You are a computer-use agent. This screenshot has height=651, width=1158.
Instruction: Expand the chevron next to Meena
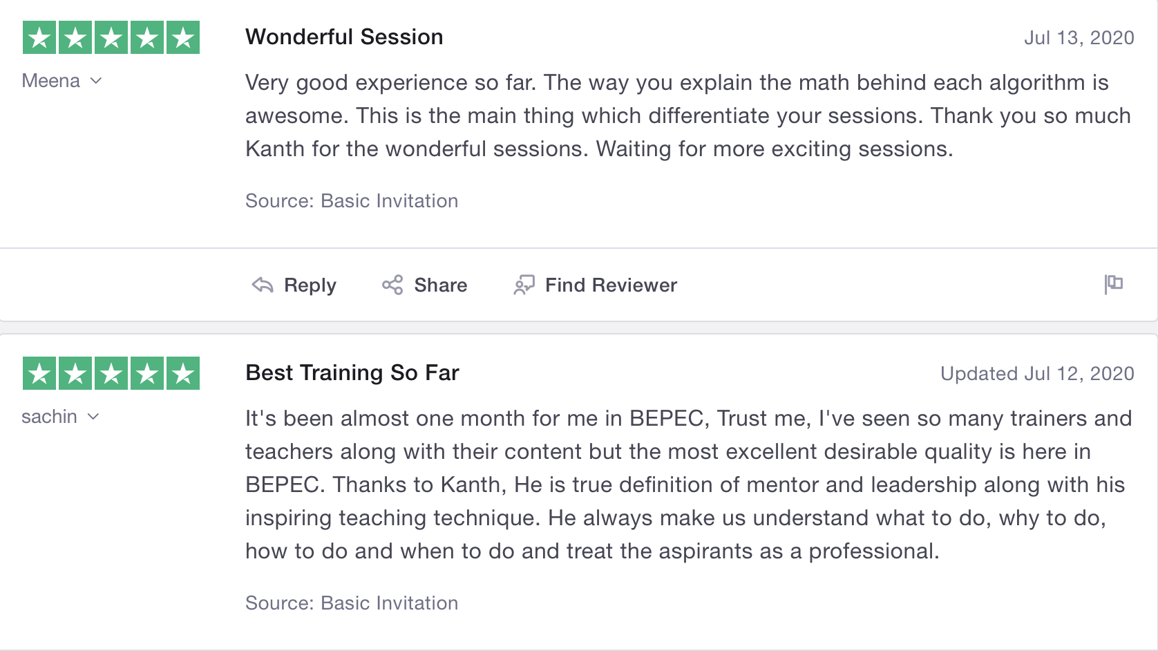click(x=96, y=81)
